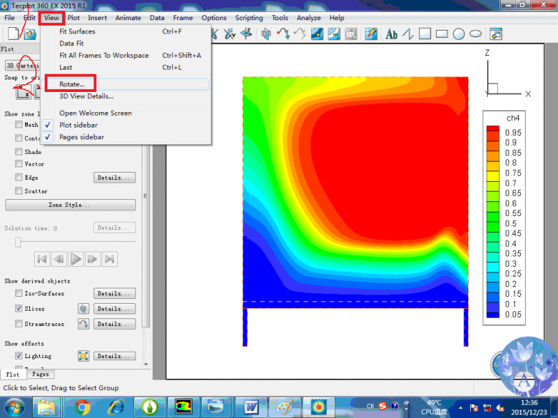Open the Insert menu
This screenshot has height=418, width=558.
click(97, 18)
